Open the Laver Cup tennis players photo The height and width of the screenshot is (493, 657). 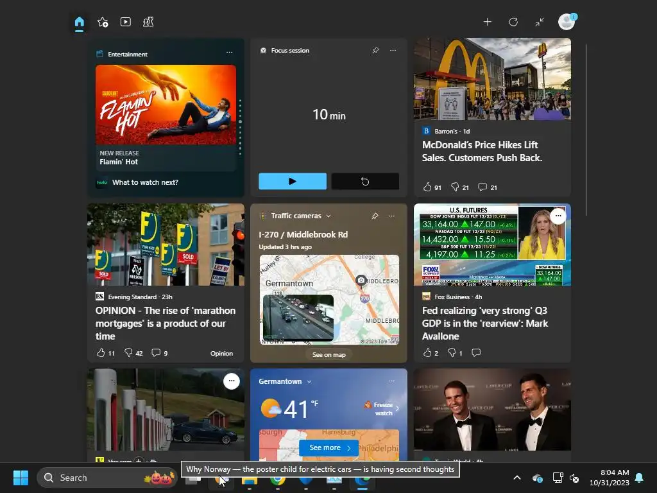click(492, 410)
